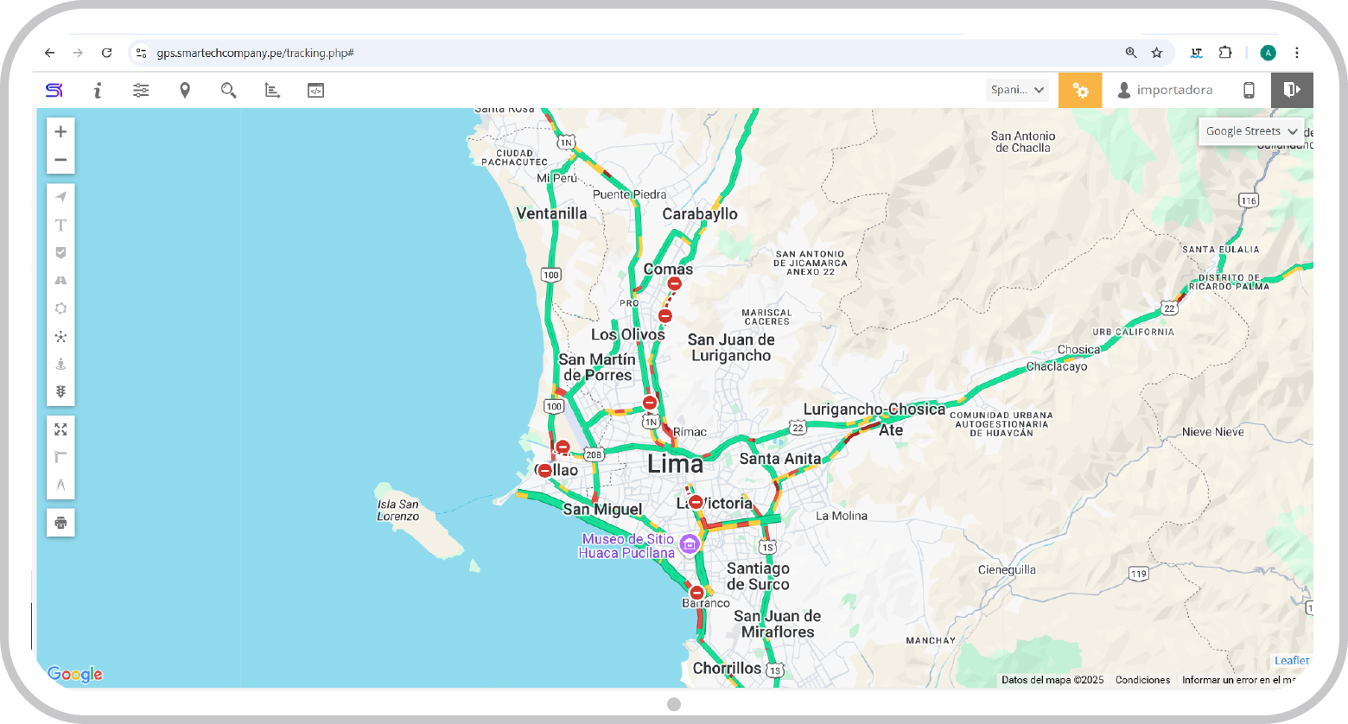
Task: Open the code console window icon
Action: (316, 90)
